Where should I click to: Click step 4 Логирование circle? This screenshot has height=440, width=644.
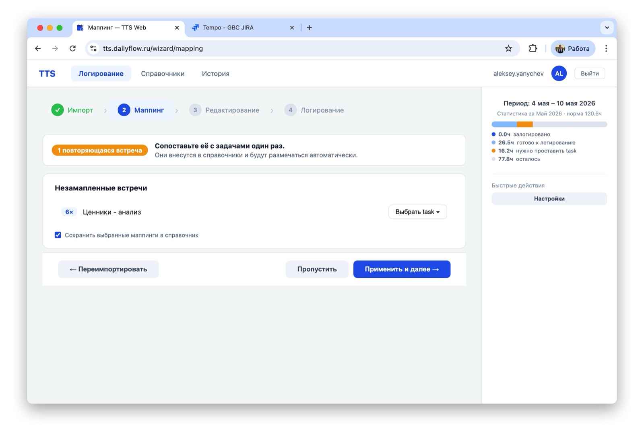coord(290,110)
